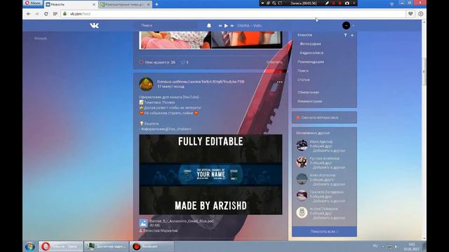This screenshot has width=449, height=252.
Task: Add second suggested friend to friends
Action: coord(329,167)
